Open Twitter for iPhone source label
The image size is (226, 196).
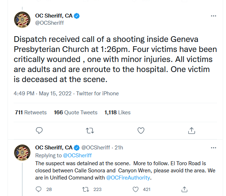(97, 94)
